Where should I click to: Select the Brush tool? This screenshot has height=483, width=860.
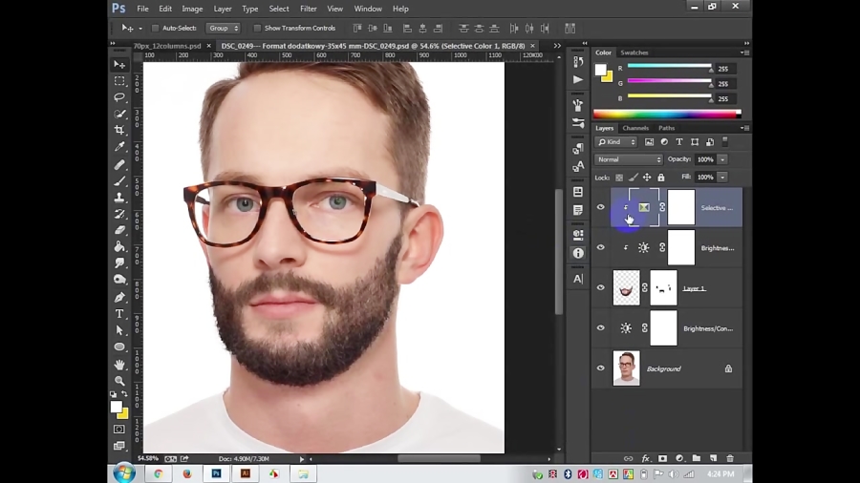119,180
